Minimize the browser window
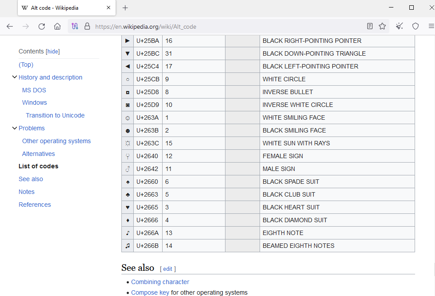 (x=391, y=8)
